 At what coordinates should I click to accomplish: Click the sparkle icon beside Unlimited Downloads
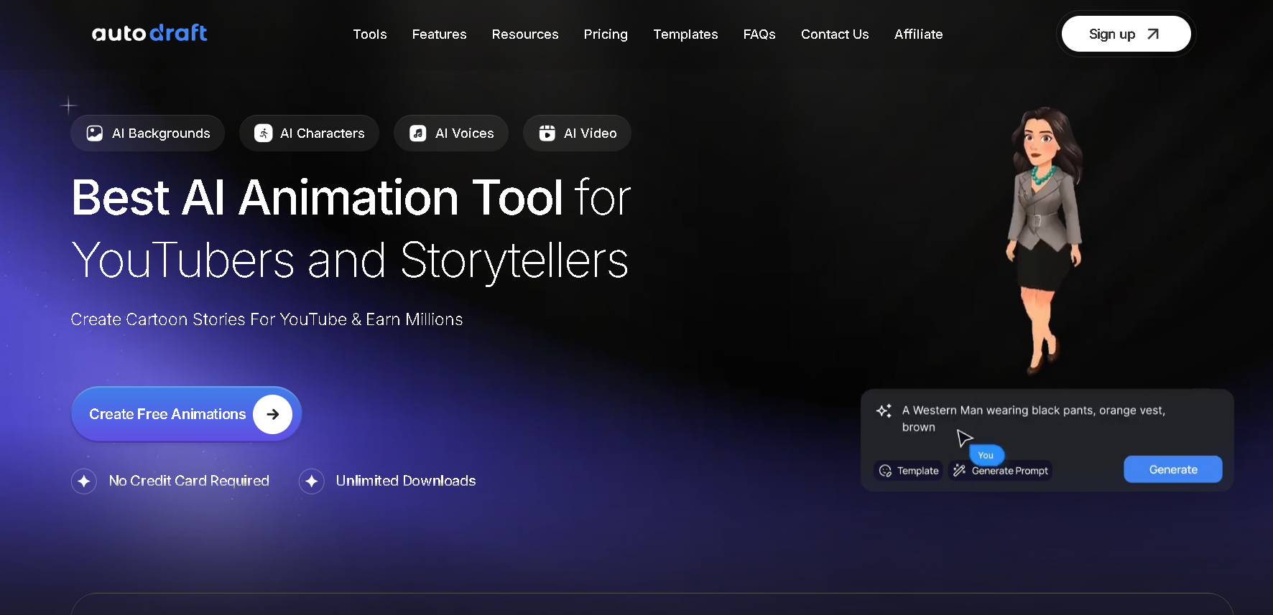[312, 481]
